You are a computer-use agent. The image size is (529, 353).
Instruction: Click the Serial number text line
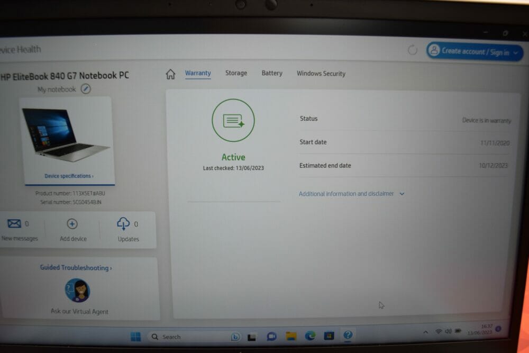click(70, 202)
